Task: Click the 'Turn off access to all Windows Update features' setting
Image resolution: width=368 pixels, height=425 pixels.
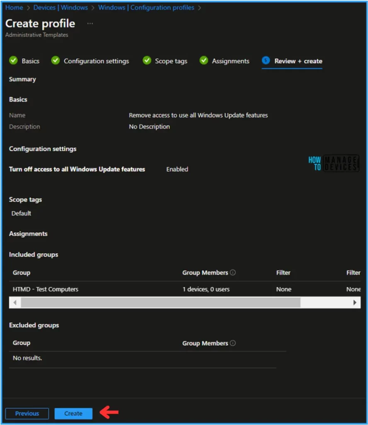Action: 77,169
